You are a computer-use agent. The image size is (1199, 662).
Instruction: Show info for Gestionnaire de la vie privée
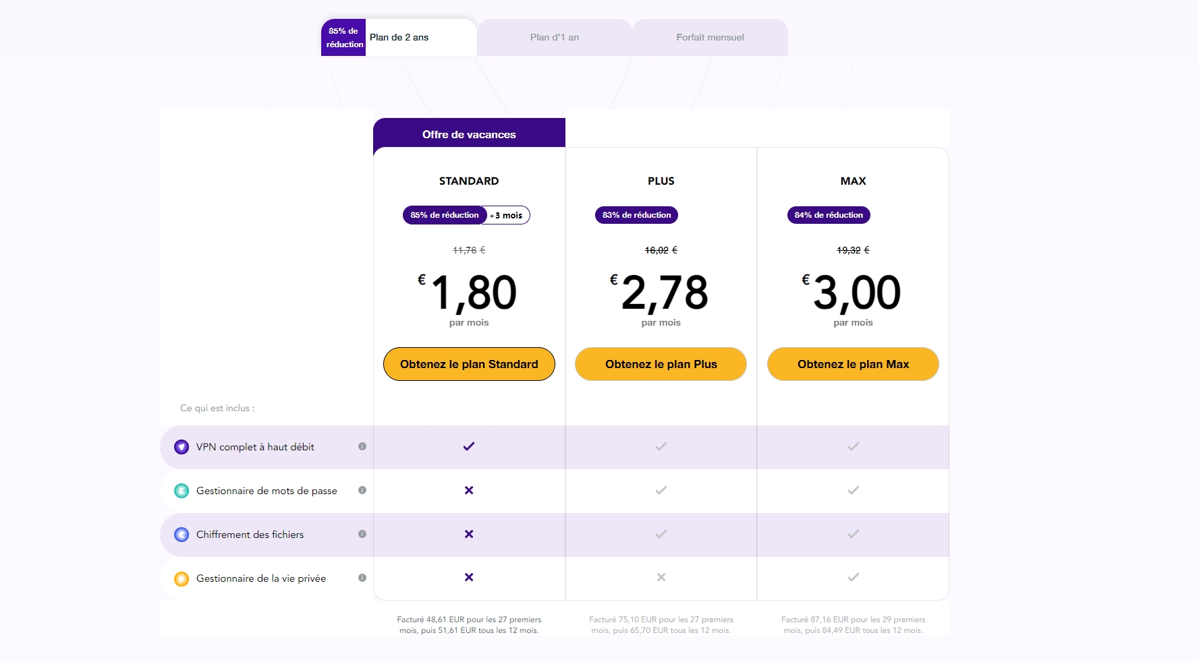click(362, 578)
